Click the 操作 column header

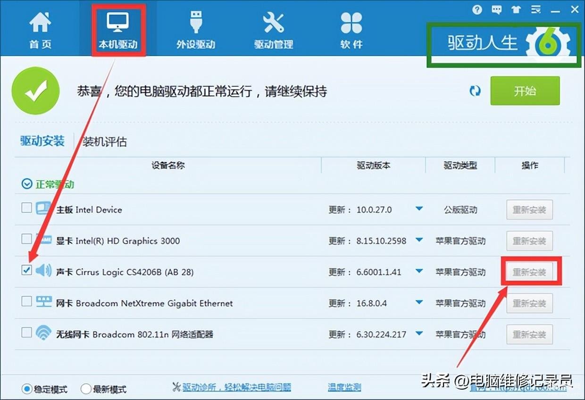click(530, 166)
